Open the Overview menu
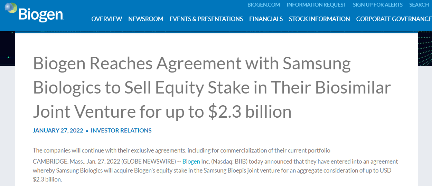This screenshot has width=432, height=186. pyautogui.click(x=106, y=19)
